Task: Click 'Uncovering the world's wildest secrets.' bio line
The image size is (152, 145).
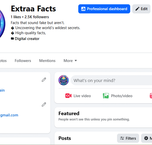Action: click(48, 28)
